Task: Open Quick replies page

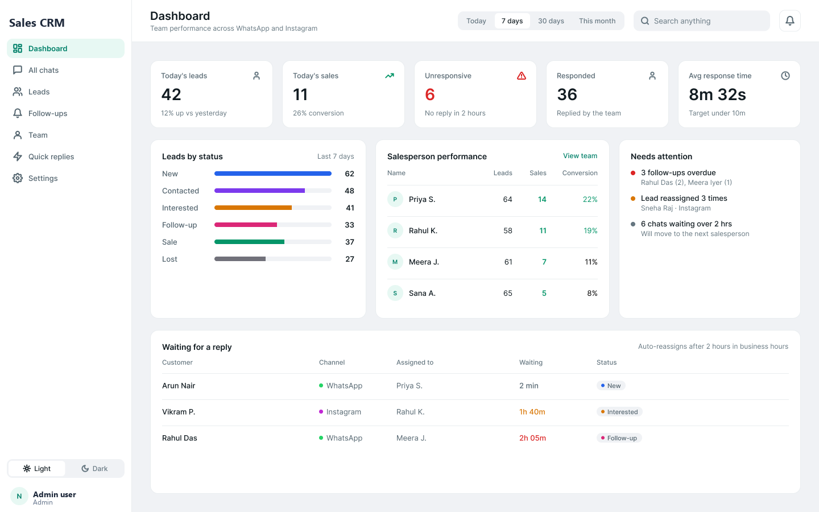Action: tap(65, 156)
